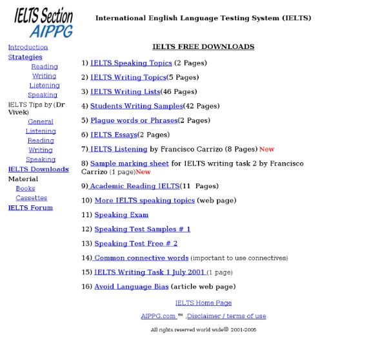The width and height of the screenshot is (387, 340).
Task: Open Listening under IELTS Tips
Action: [41, 131]
